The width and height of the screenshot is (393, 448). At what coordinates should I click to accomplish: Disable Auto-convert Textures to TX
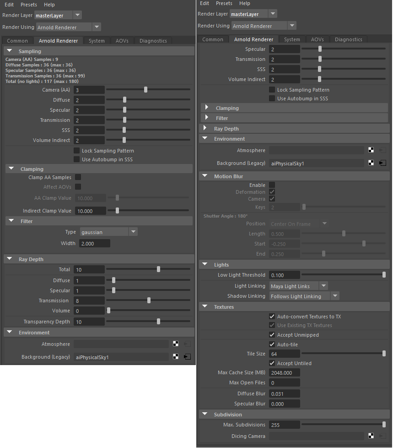(272, 316)
